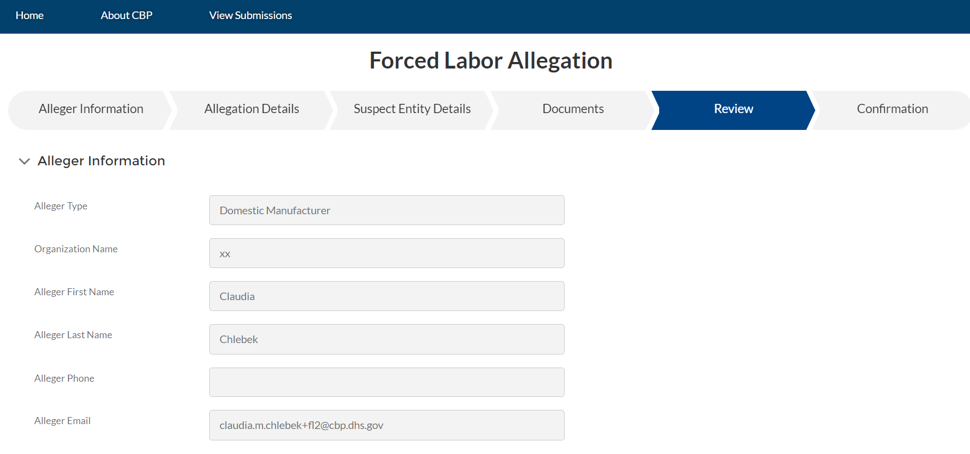Click the Organization Name label

pos(76,249)
